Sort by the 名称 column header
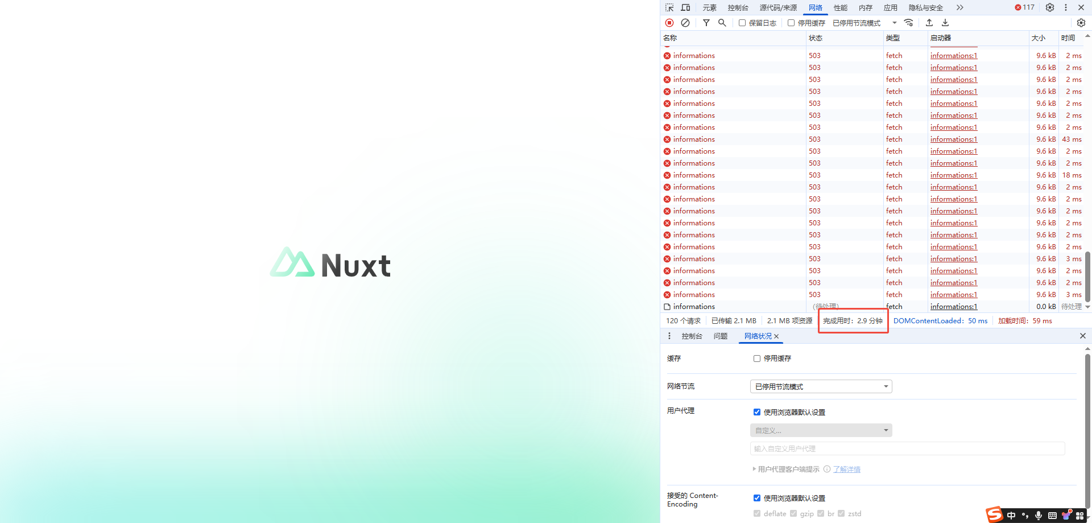This screenshot has width=1092, height=523. pyautogui.click(x=733, y=38)
